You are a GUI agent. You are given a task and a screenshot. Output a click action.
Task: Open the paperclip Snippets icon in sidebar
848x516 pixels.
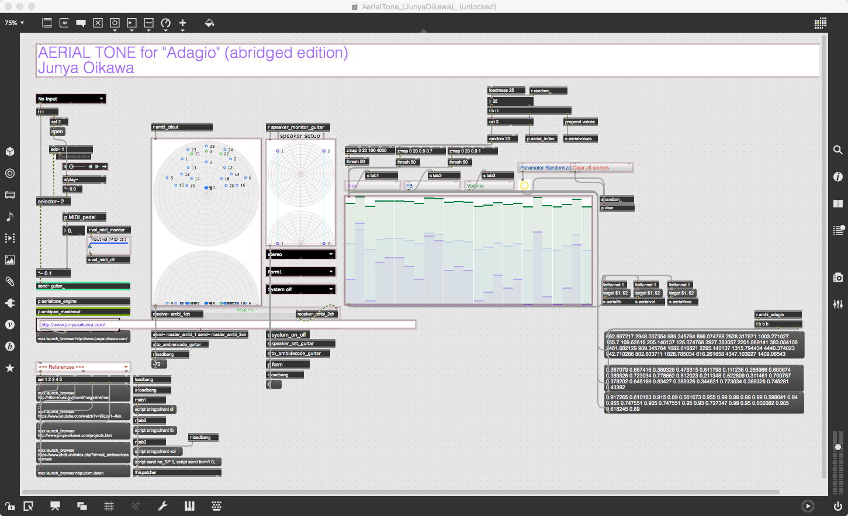(10, 281)
